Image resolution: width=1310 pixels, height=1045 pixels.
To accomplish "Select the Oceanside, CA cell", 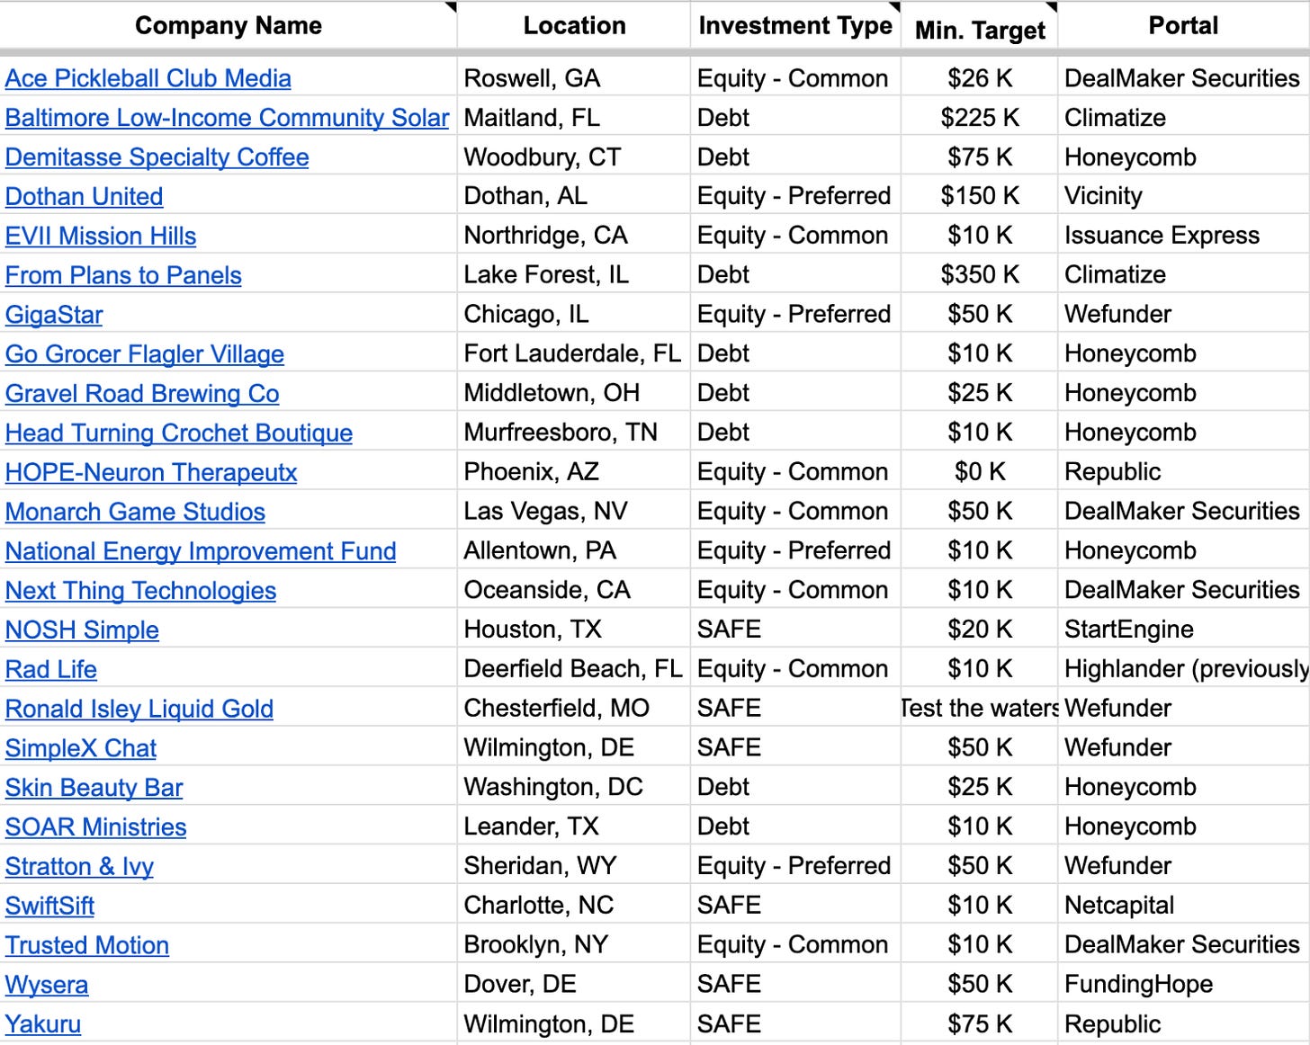I will (x=574, y=590).
